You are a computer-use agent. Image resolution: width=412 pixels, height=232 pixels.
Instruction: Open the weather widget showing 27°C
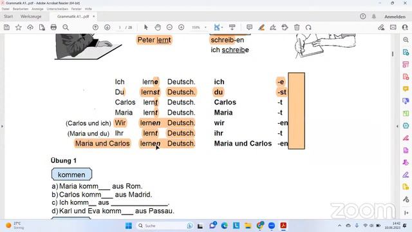[x=14, y=226]
